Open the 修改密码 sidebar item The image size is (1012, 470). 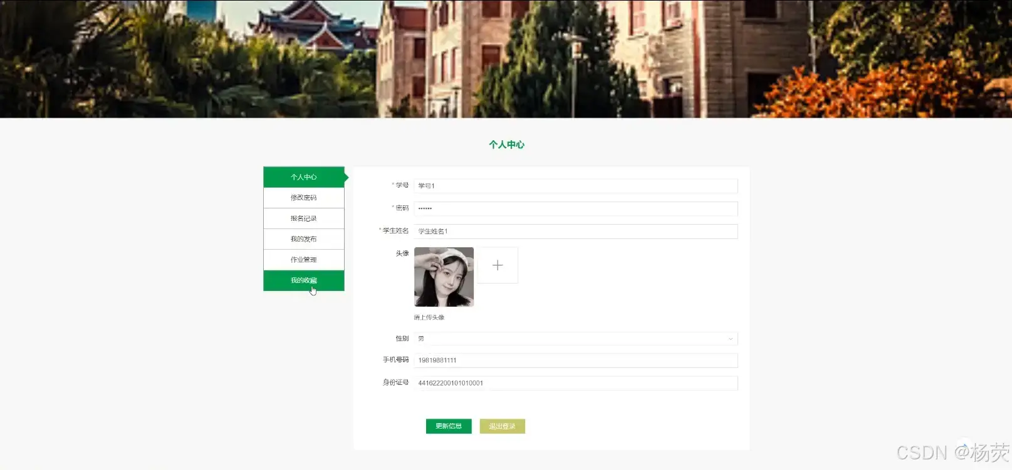304,198
